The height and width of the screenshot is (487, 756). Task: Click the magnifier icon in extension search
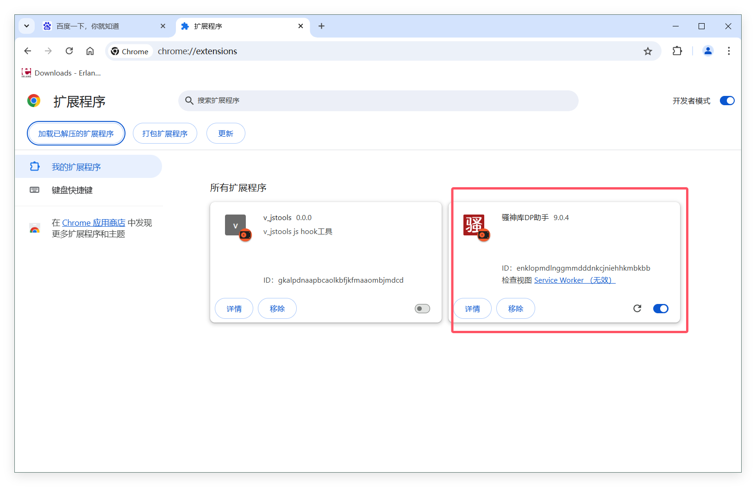click(189, 101)
